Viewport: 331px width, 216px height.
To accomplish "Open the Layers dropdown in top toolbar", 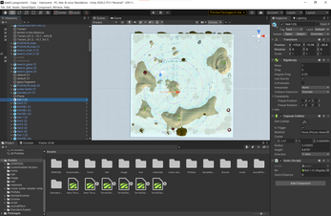I will [x=294, y=13].
